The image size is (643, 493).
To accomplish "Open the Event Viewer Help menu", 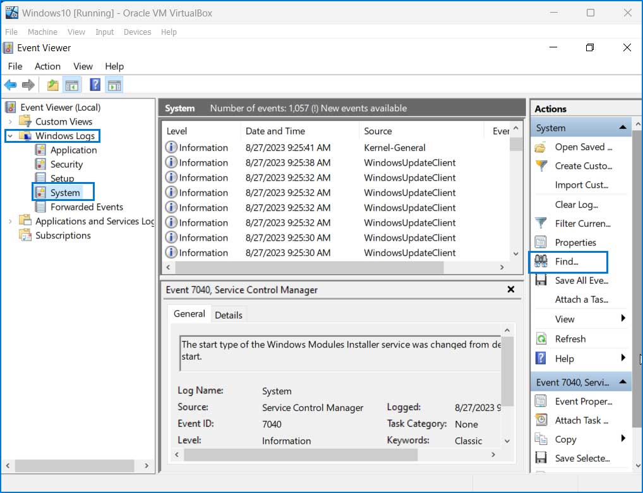I will (114, 66).
